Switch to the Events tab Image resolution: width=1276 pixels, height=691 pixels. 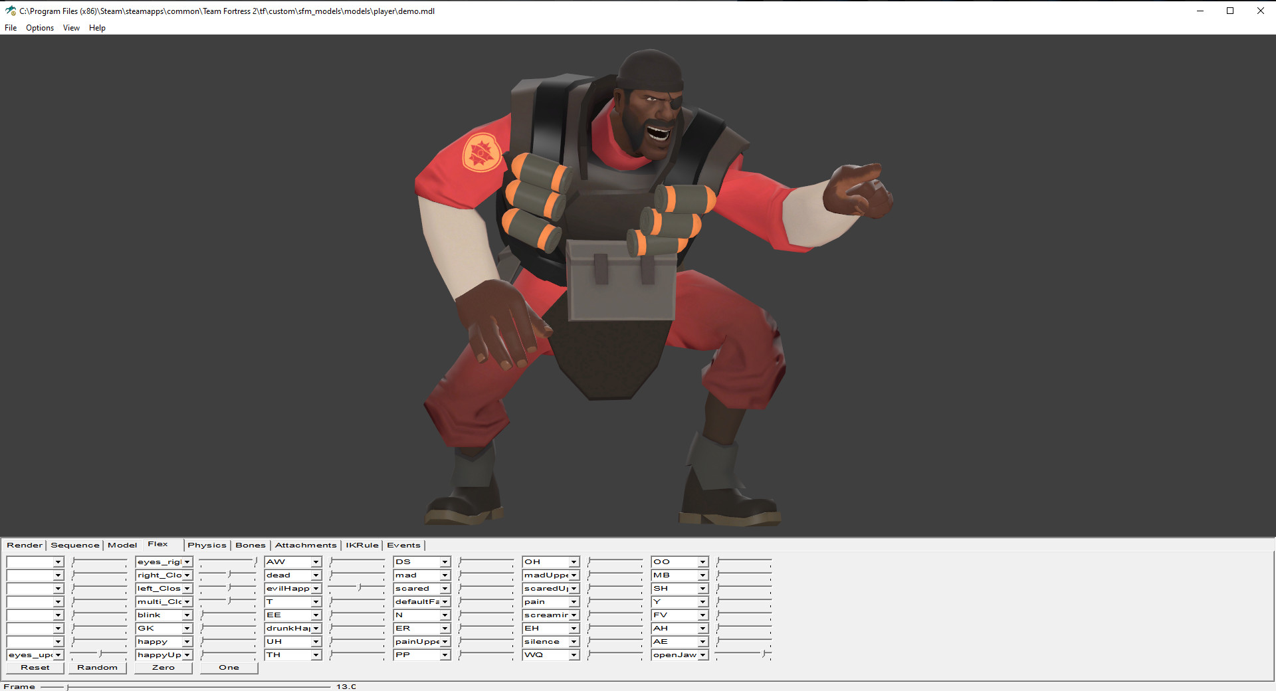(404, 545)
